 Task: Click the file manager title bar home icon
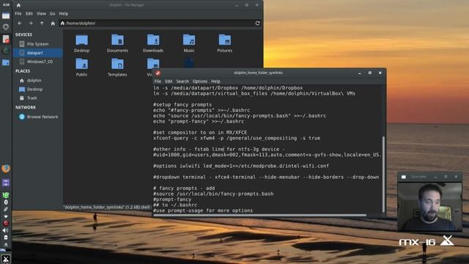(x=18, y=5)
